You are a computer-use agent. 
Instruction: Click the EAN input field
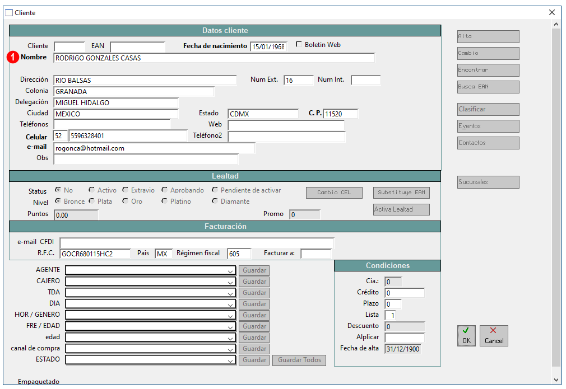tap(137, 46)
